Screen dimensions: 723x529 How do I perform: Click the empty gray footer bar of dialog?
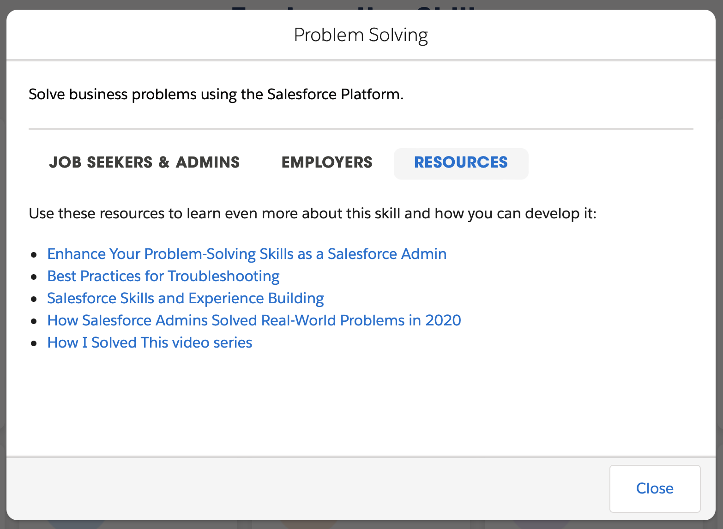coord(305,488)
